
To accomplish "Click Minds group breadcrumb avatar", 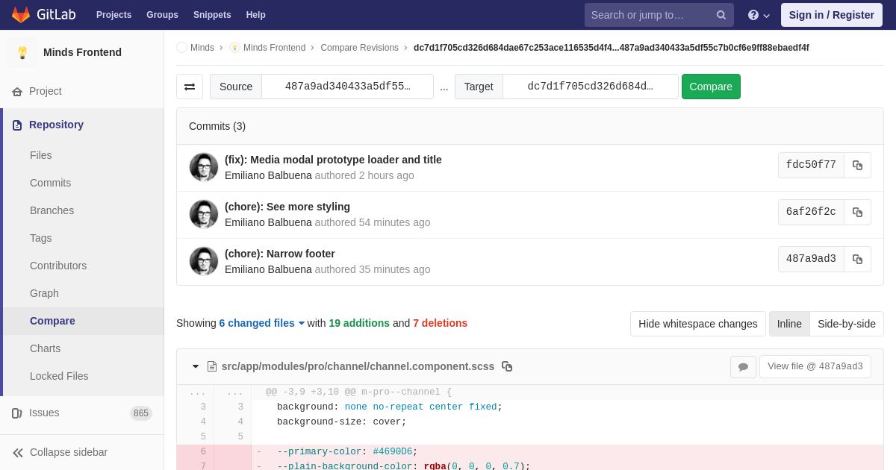I will pyautogui.click(x=181, y=48).
